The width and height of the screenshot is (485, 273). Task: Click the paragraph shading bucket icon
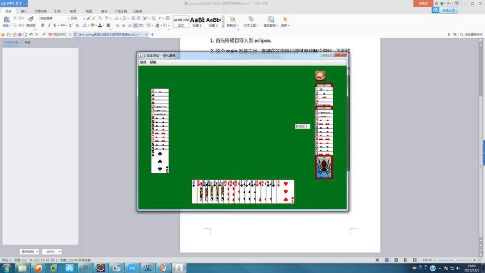coord(157,25)
